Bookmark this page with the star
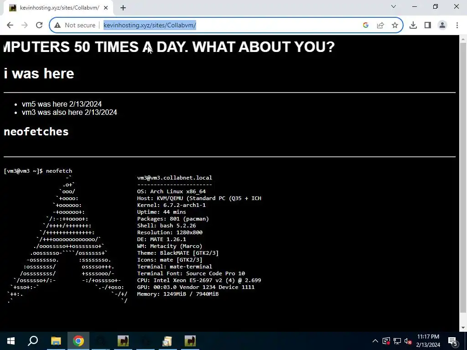 [395, 26]
